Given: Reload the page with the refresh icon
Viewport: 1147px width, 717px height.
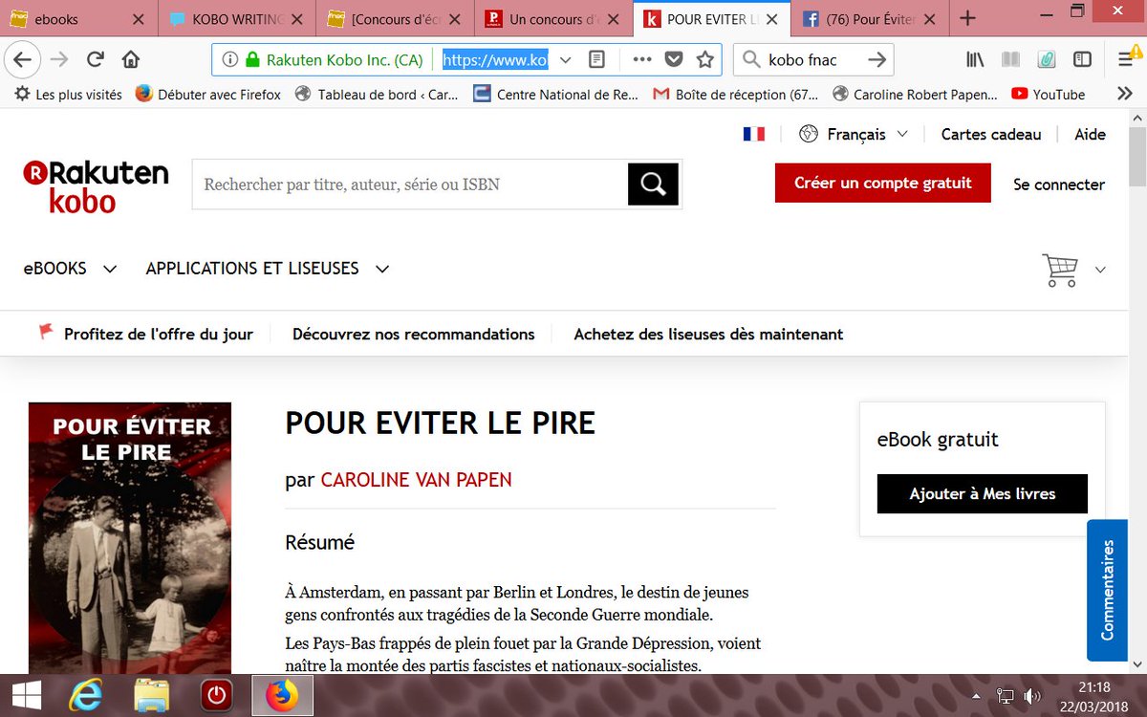Looking at the screenshot, I should pyautogui.click(x=95, y=59).
